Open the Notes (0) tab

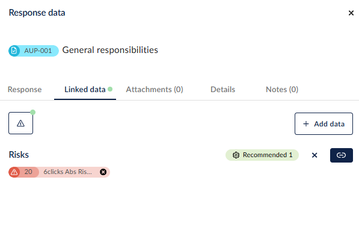(x=282, y=90)
